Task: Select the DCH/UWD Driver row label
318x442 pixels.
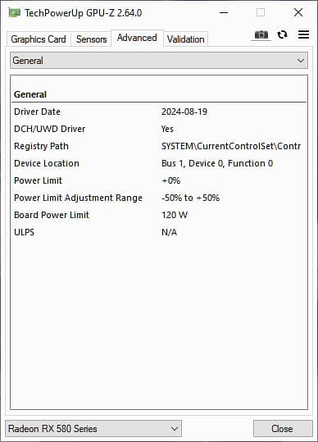Action: 49,129
